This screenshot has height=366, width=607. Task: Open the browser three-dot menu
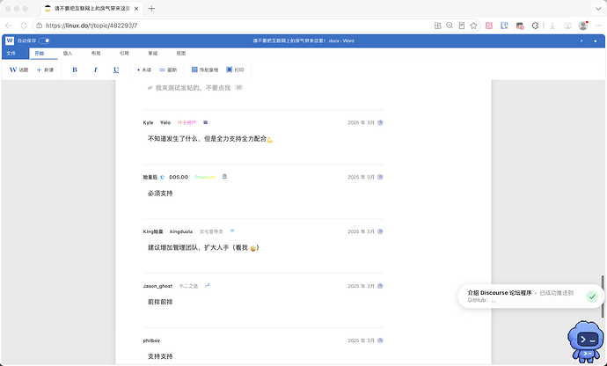pyautogui.click(x=598, y=26)
